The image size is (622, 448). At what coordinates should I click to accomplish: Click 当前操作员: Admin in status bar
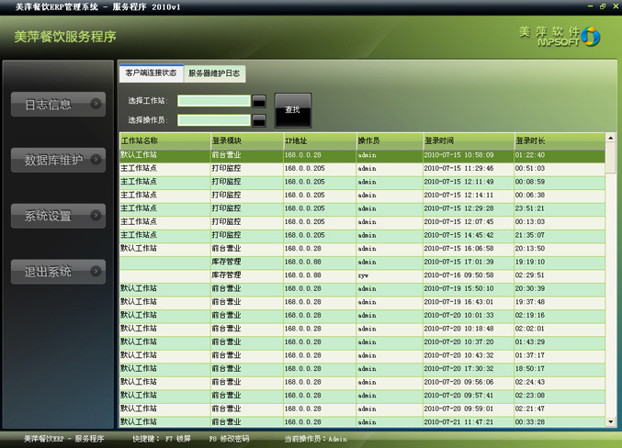coord(315,439)
